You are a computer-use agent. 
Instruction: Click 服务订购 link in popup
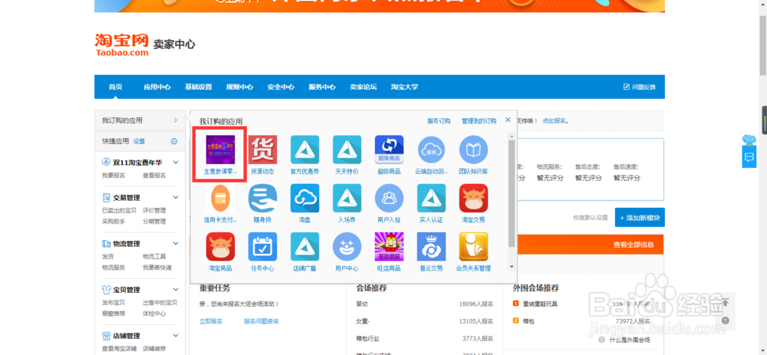(439, 121)
